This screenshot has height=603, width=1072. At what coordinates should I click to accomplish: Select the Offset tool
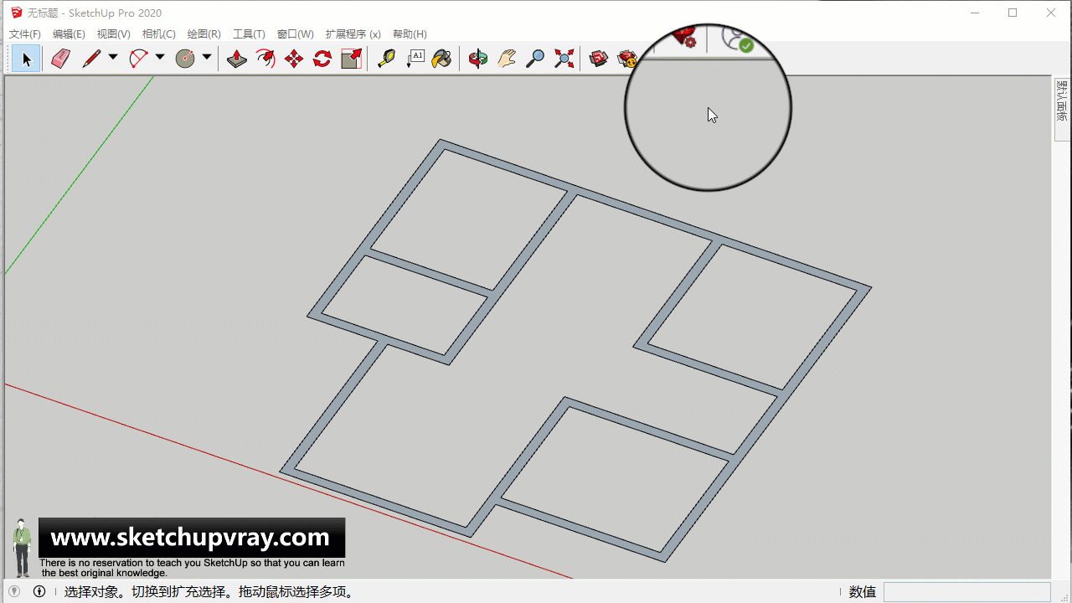click(x=265, y=59)
